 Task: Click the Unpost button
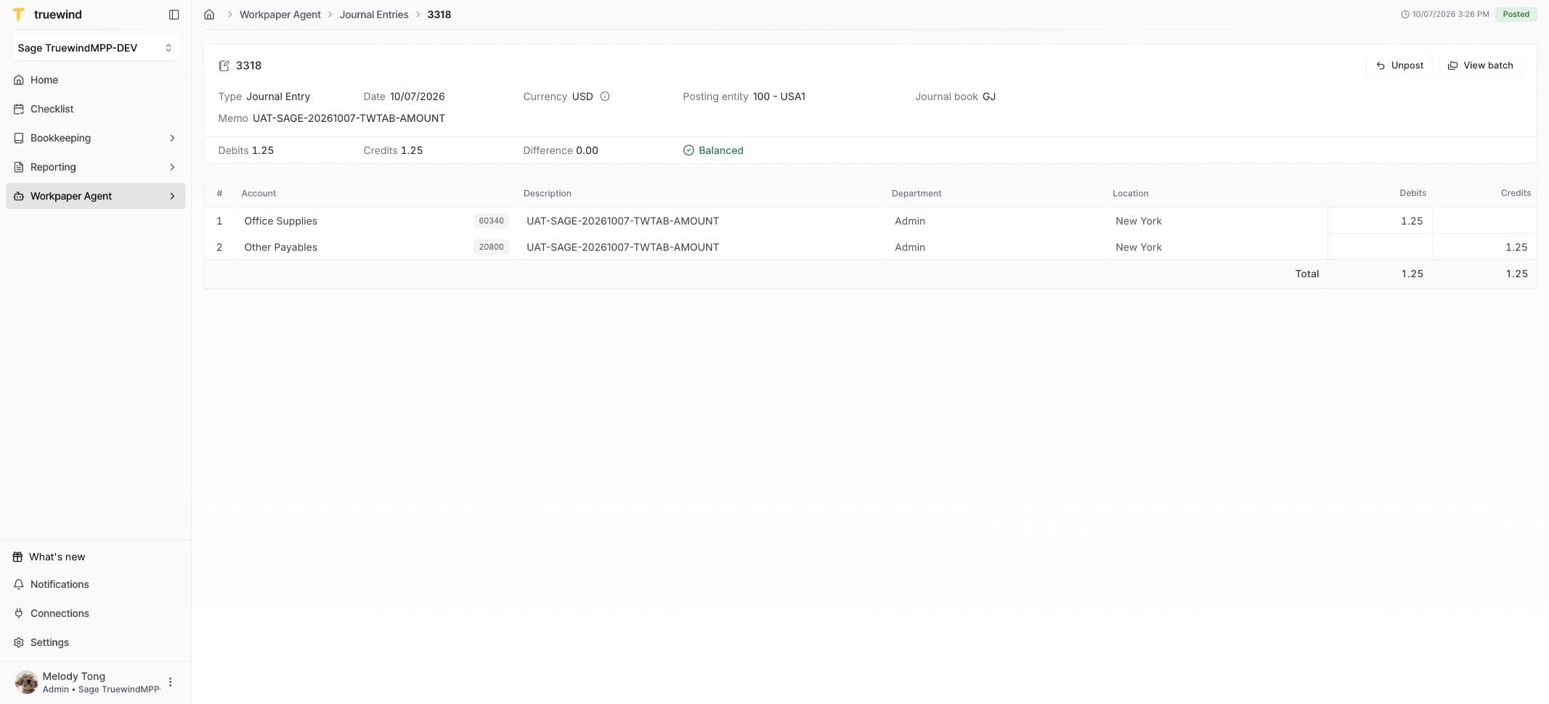pyautogui.click(x=1399, y=65)
